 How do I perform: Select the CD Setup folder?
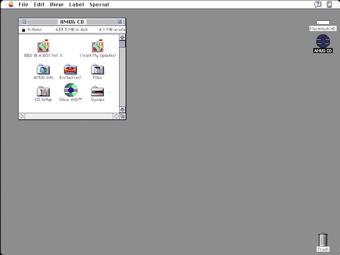44,91
